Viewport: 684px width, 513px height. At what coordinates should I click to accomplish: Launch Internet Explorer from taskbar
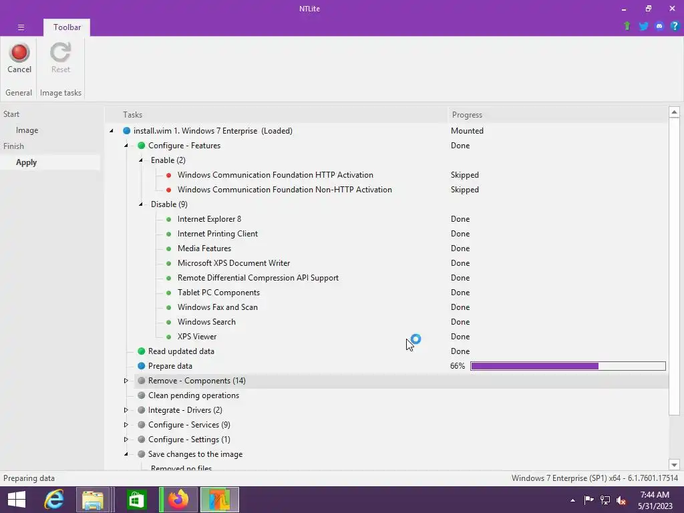54,500
